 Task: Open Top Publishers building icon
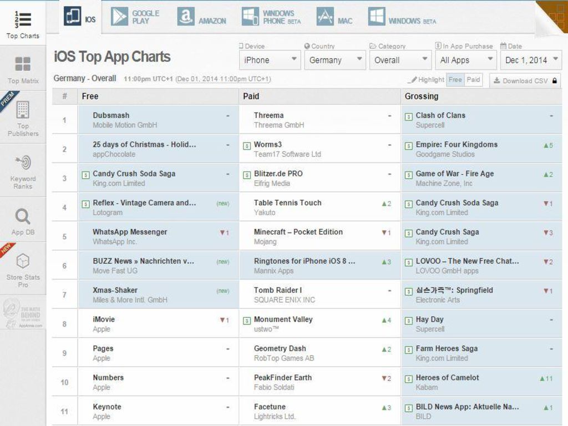click(23, 110)
